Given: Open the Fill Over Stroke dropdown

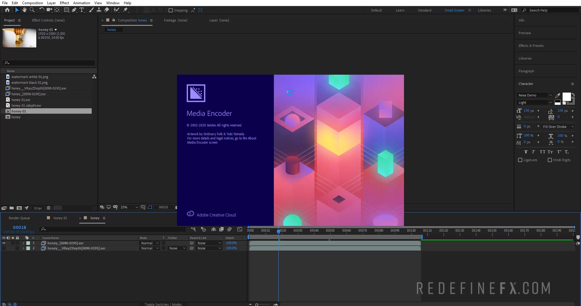Looking at the screenshot, I should 558,127.
